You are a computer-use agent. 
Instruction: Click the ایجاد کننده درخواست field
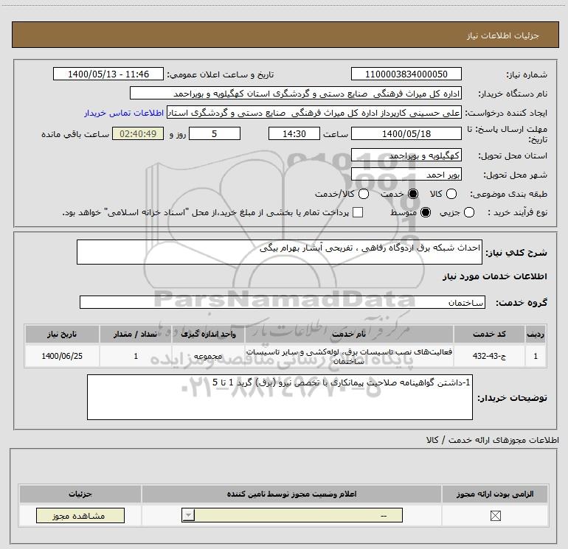tap(314, 113)
